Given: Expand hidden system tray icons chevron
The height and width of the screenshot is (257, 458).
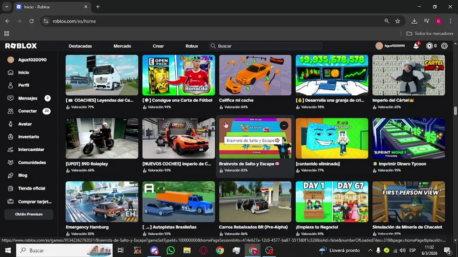Looking at the screenshot, I should (x=370, y=250).
